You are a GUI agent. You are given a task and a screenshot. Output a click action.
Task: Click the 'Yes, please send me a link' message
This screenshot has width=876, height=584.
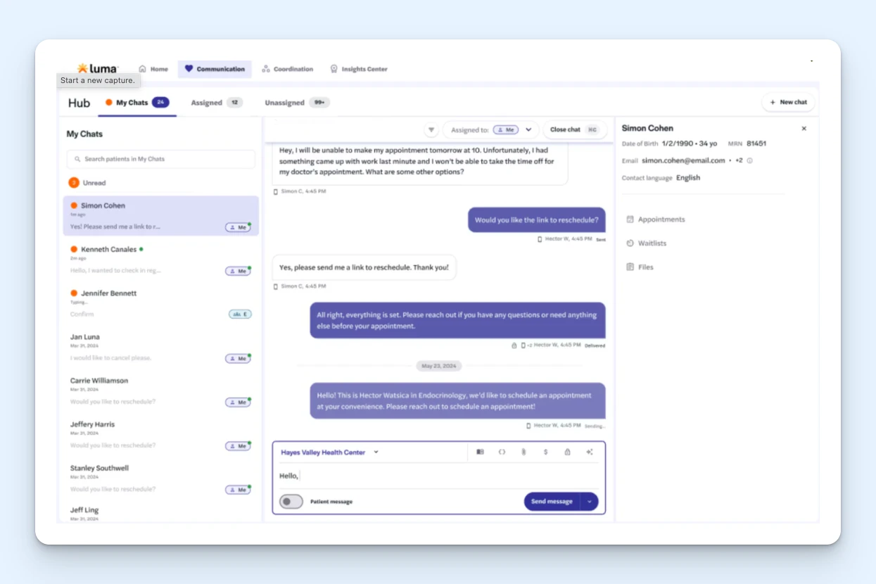point(364,267)
